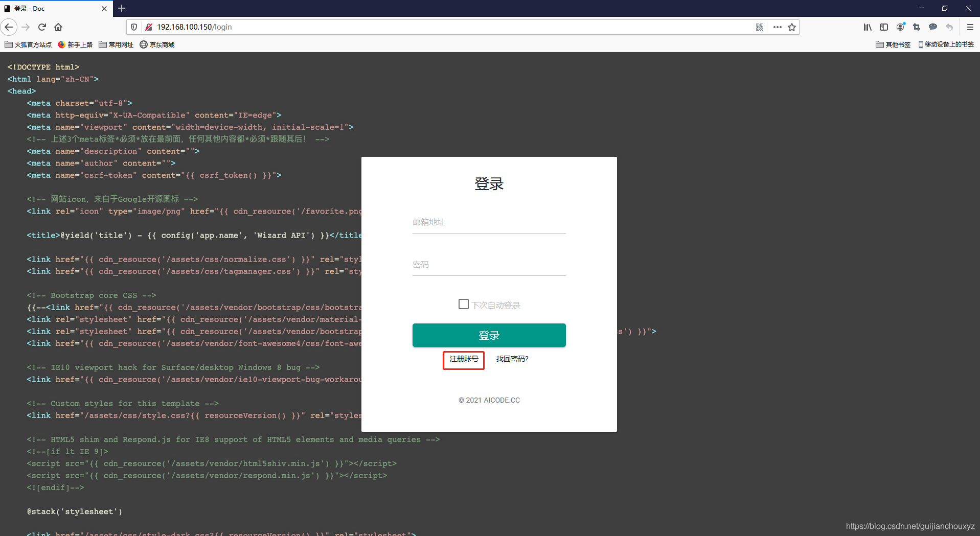Open a new browser tab

click(x=122, y=8)
